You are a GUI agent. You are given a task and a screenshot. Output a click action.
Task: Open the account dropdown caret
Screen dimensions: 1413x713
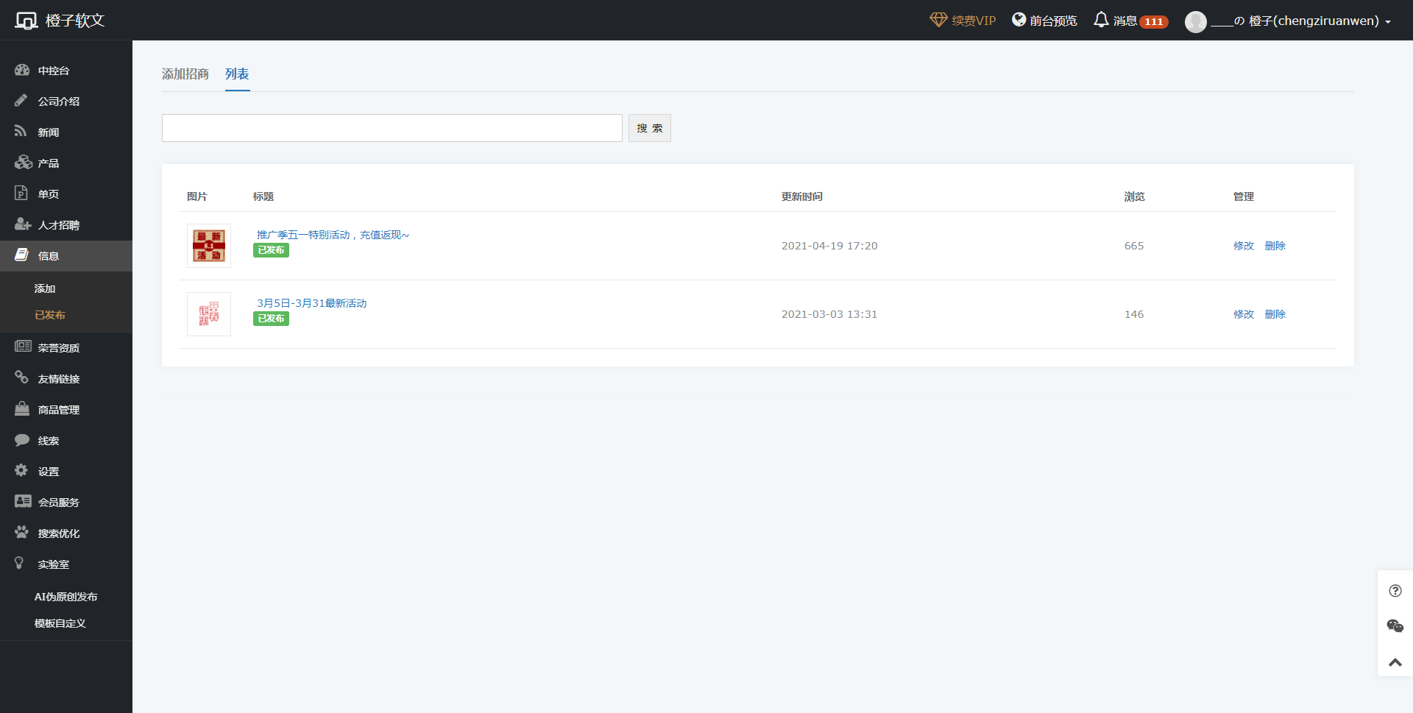click(1388, 22)
